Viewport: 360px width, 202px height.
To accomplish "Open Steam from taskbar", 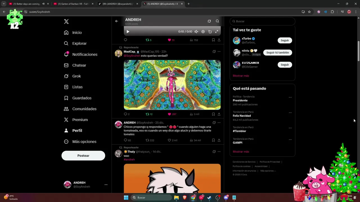I will [x=209, y=198].
